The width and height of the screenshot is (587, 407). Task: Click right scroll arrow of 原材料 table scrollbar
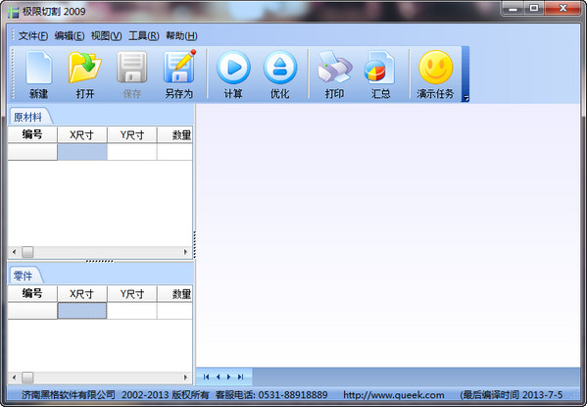tap(185, 252)
